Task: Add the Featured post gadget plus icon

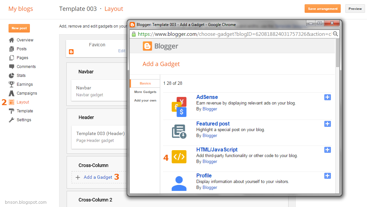Action: pos(328,124)
